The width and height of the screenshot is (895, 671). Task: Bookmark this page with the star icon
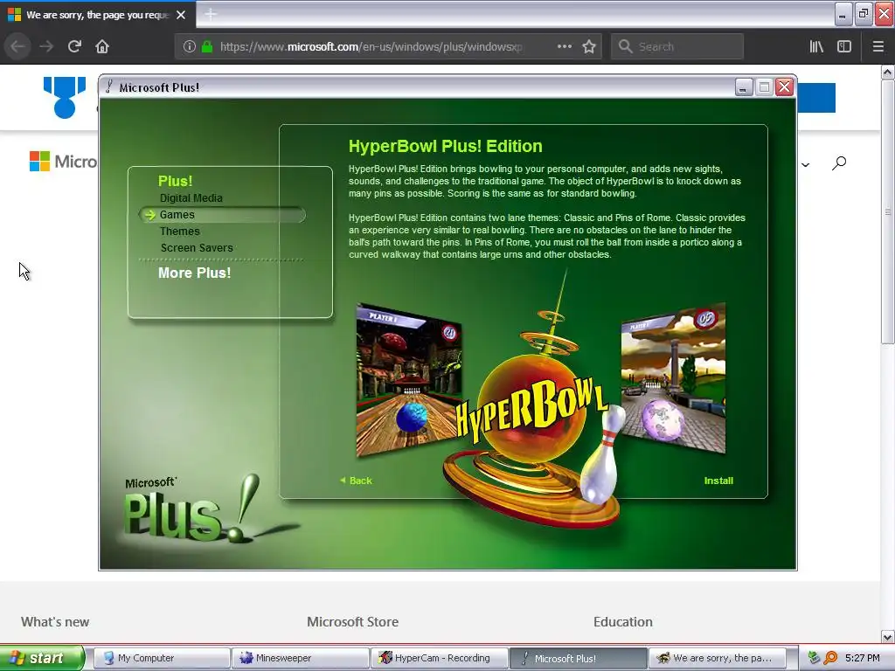click(589, 46)
